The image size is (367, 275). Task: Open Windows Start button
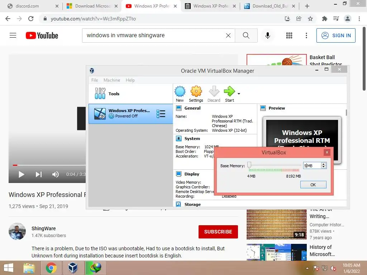[x=9, y=268]
